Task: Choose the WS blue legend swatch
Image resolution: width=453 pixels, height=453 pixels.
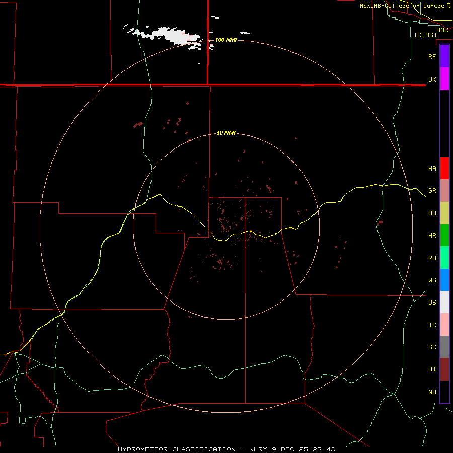Action: [x=444, y=280]
